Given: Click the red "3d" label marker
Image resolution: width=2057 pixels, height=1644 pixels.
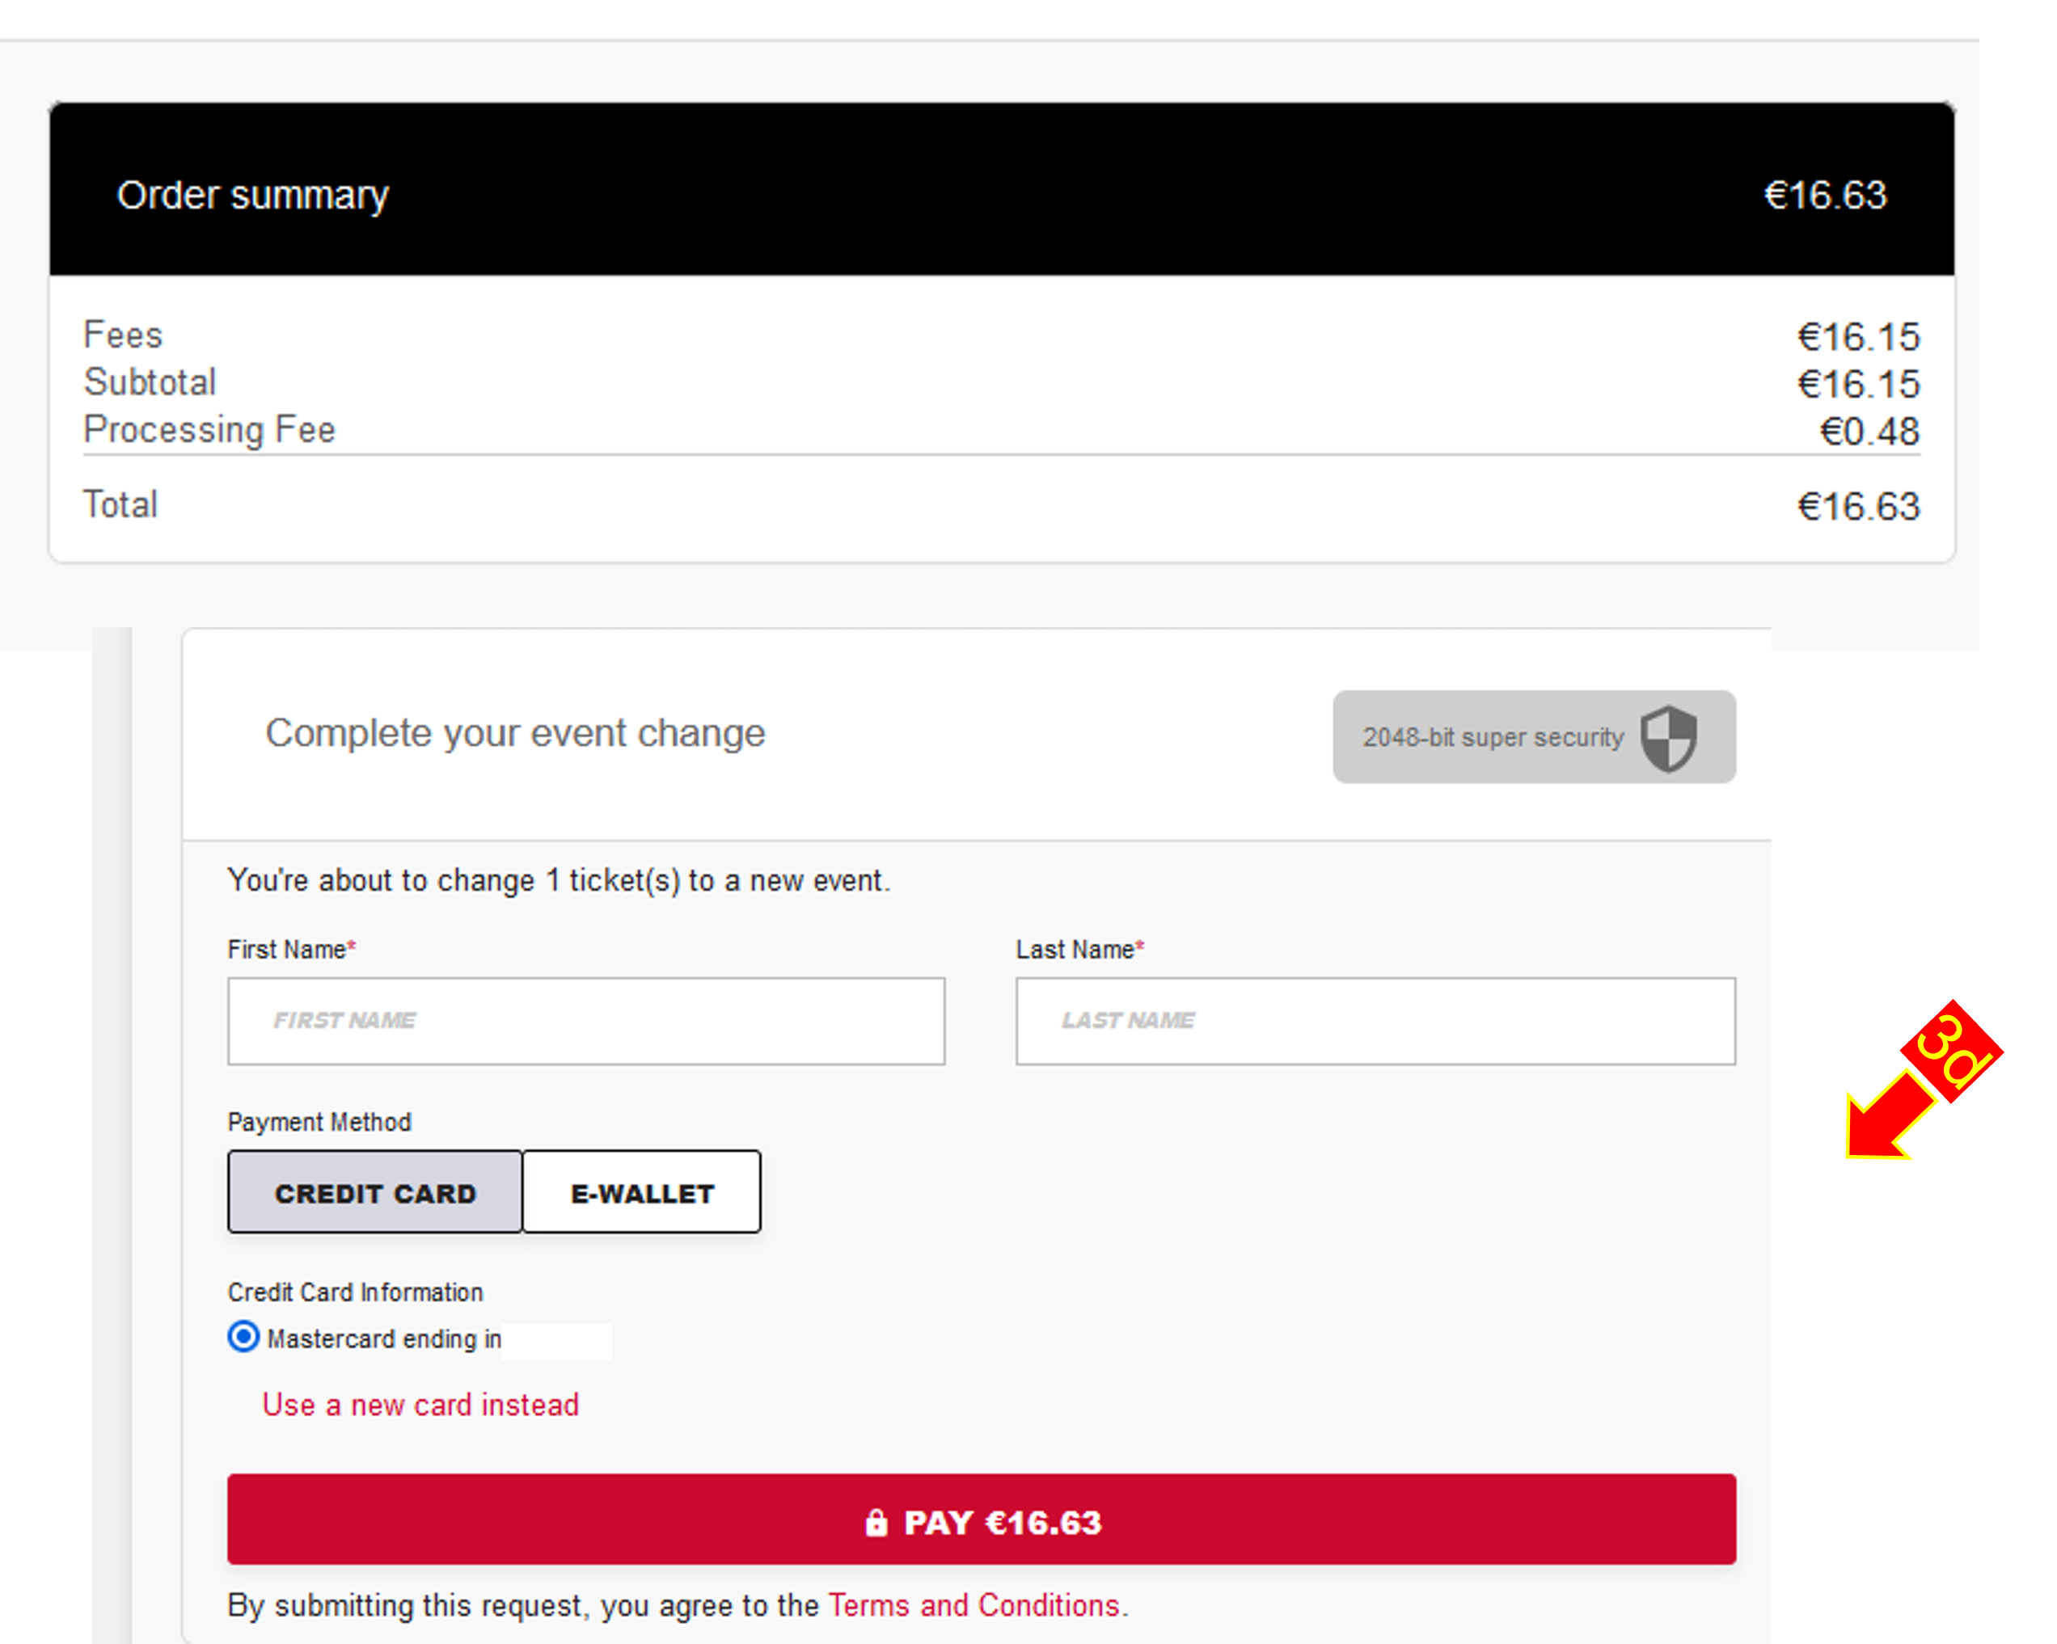Looking at the screenshot, I should point(1951,1051).
